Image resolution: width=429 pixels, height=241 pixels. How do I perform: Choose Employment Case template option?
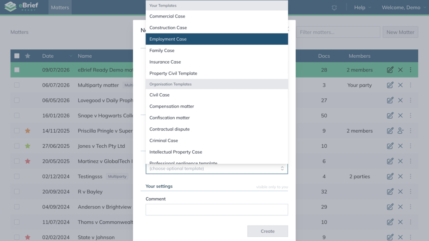click(217, 39)
